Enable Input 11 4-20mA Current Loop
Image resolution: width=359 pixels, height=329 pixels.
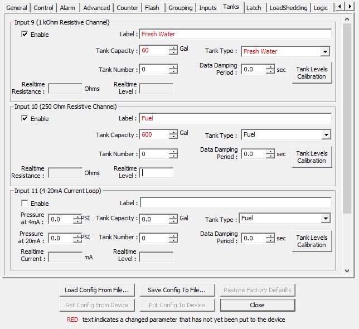[x=25, y=204]
